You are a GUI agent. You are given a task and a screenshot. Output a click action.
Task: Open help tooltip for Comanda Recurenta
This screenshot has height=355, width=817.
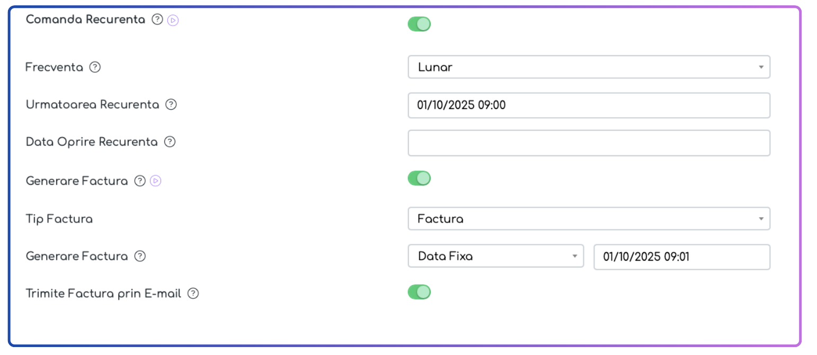pyautogui.click(x=157, y=20)
